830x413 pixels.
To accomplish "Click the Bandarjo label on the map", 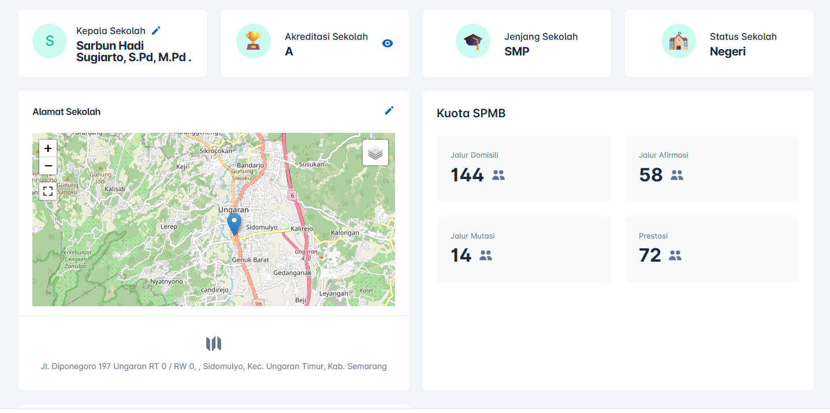I will coord(250,165).
